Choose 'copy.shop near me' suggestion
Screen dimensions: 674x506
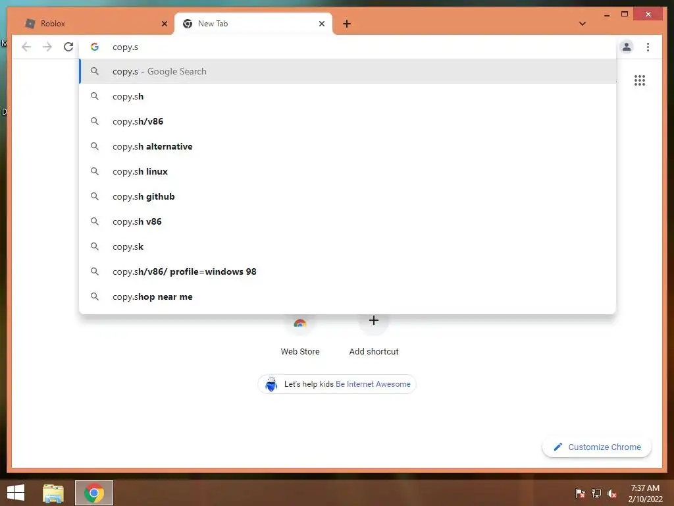tap(348, 296)
